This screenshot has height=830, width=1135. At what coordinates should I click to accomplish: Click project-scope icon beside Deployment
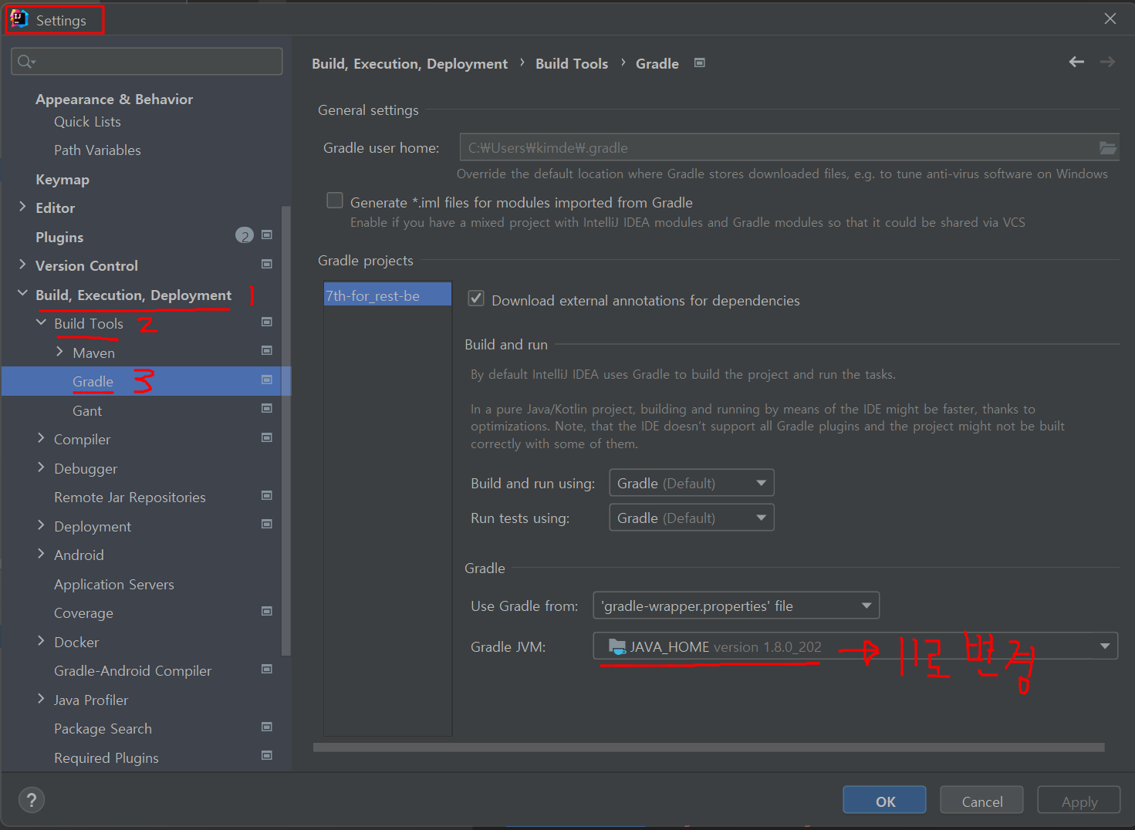tap(267, 524)
